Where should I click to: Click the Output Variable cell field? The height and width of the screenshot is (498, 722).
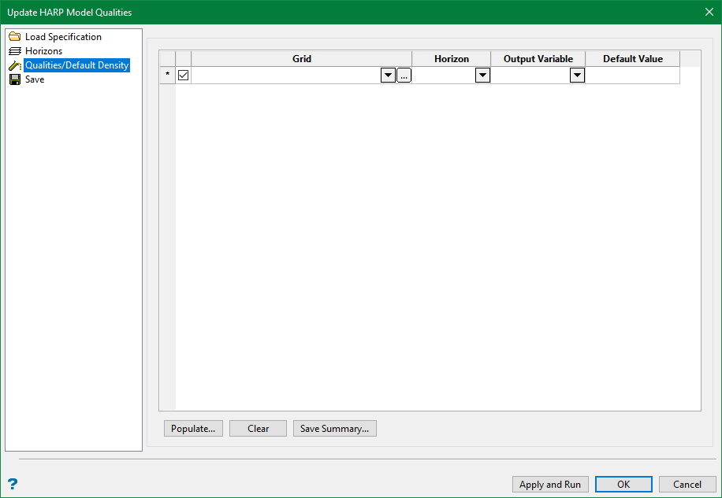pos(530,76)
